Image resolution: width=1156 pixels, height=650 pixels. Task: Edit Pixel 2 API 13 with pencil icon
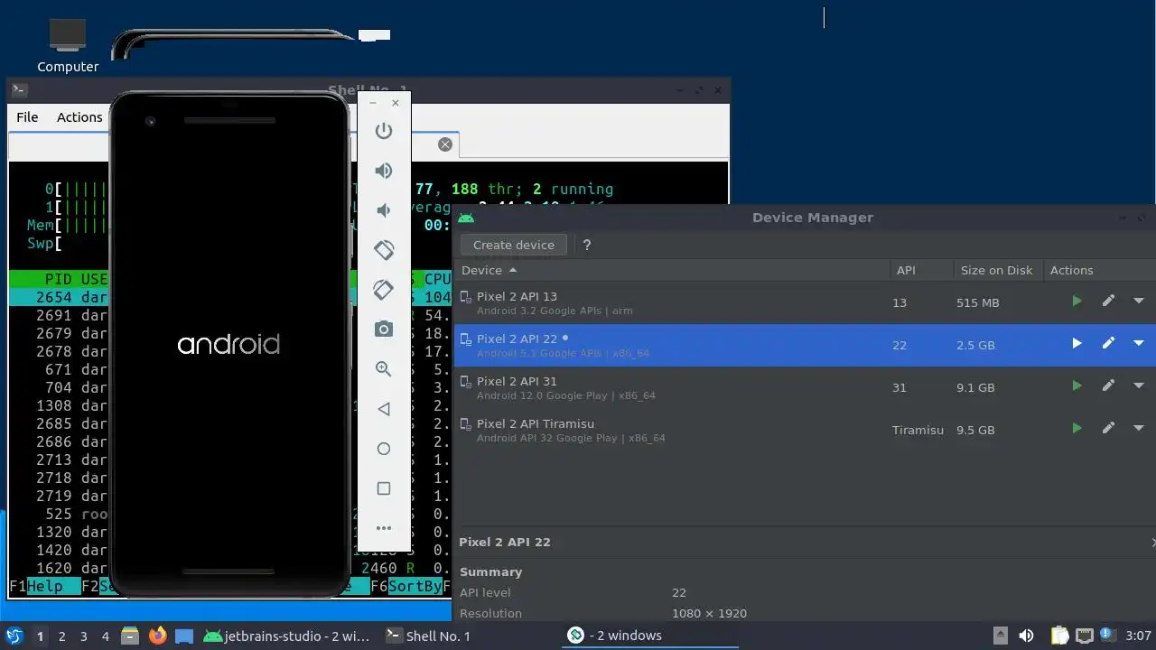[x=1108, y=302]
